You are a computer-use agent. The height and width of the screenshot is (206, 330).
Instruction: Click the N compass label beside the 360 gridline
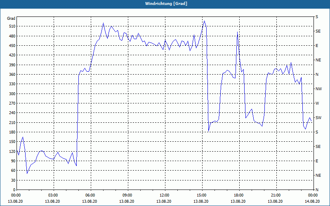pos(317,75)
